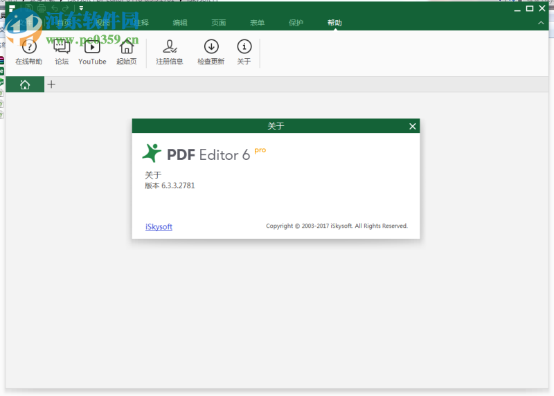Close the 关于 about dialog
554x396 pixels.
[412, 126]
